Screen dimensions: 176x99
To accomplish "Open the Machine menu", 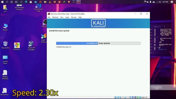I will click(x=55, y=17).
